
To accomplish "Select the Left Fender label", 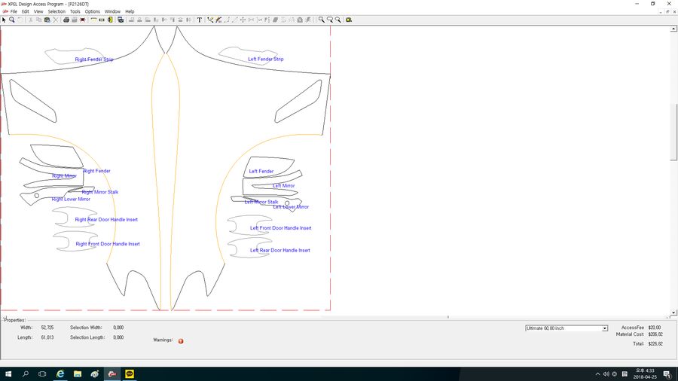I will pyautogui.click(x=261, y=172).
